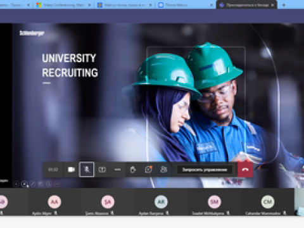Hang up the call with red button
This screenshot has height=228, width=304.
click(x=245, y=170)
